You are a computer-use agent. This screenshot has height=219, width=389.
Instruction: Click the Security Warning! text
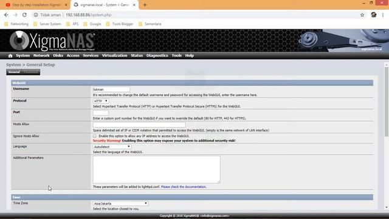tap(107, 141)
